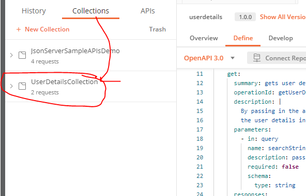This screenshot has width=306, height=196.
Task: Open the History tab in sidebar
Action: pyautogui.click(x=34, y=11)
